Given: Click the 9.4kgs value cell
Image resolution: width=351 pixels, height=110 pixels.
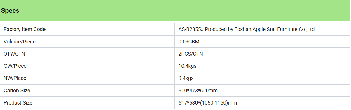Looking at the screenshot, I should tap(262, 78).
